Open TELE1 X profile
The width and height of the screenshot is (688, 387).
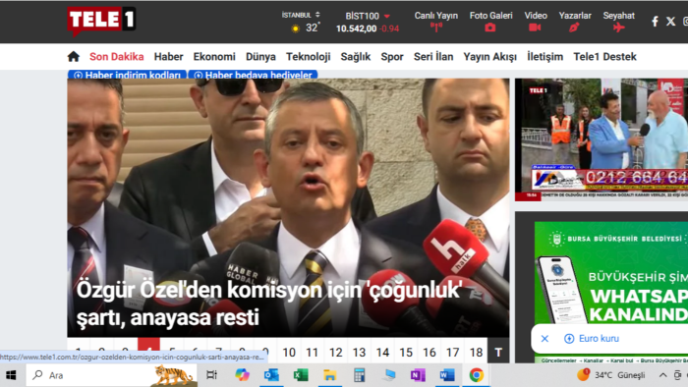coord(670,21)
